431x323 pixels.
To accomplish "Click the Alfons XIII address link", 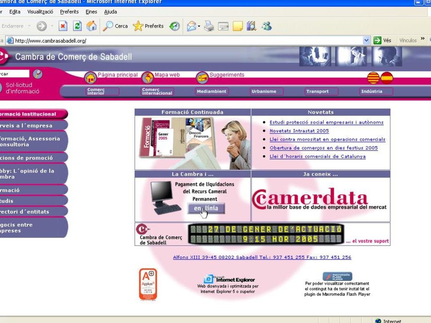I will 262,257.
